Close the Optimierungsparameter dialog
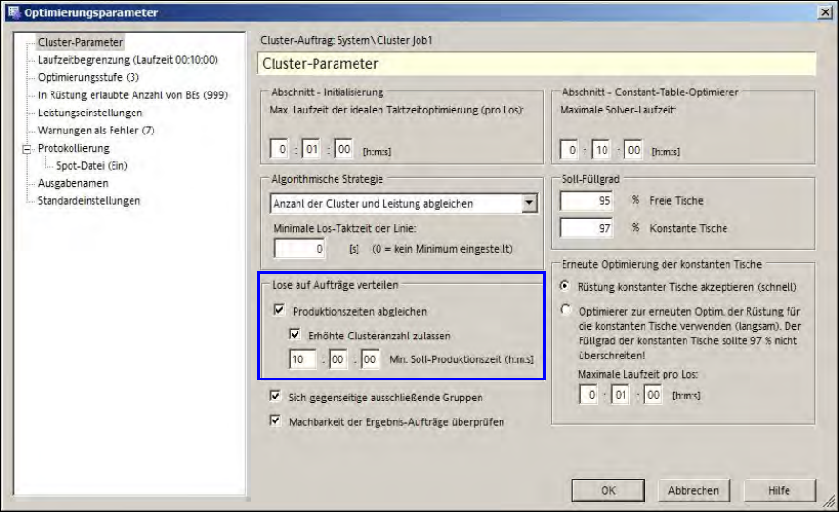839x512 pixels. 825,11
